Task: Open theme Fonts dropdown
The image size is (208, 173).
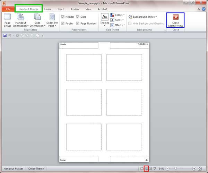Action: coord(117,20)
